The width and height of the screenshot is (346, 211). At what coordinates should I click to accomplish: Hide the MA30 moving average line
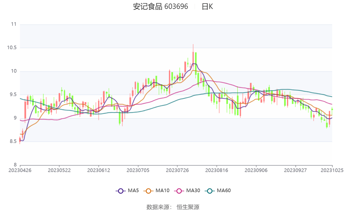point(187,191)
